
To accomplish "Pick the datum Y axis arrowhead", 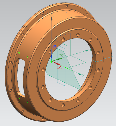I will [87, 51].
